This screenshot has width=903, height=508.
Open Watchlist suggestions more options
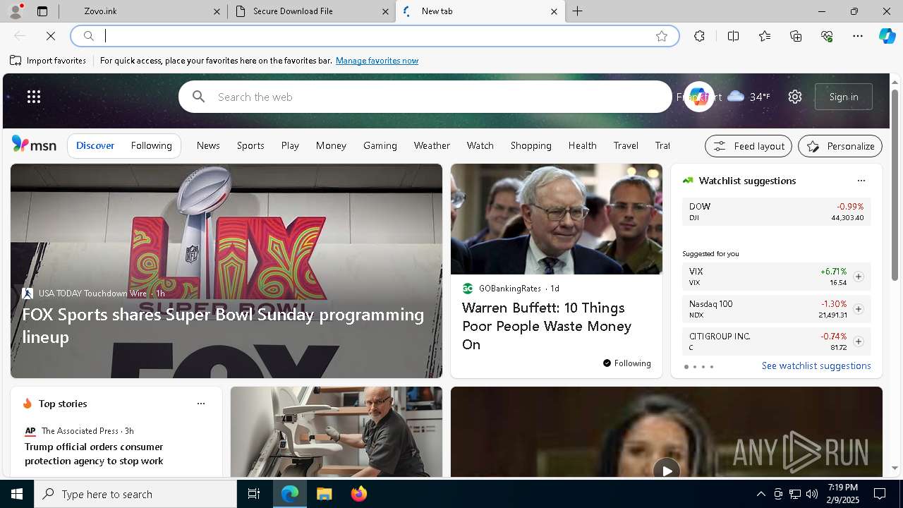point(861,181)
